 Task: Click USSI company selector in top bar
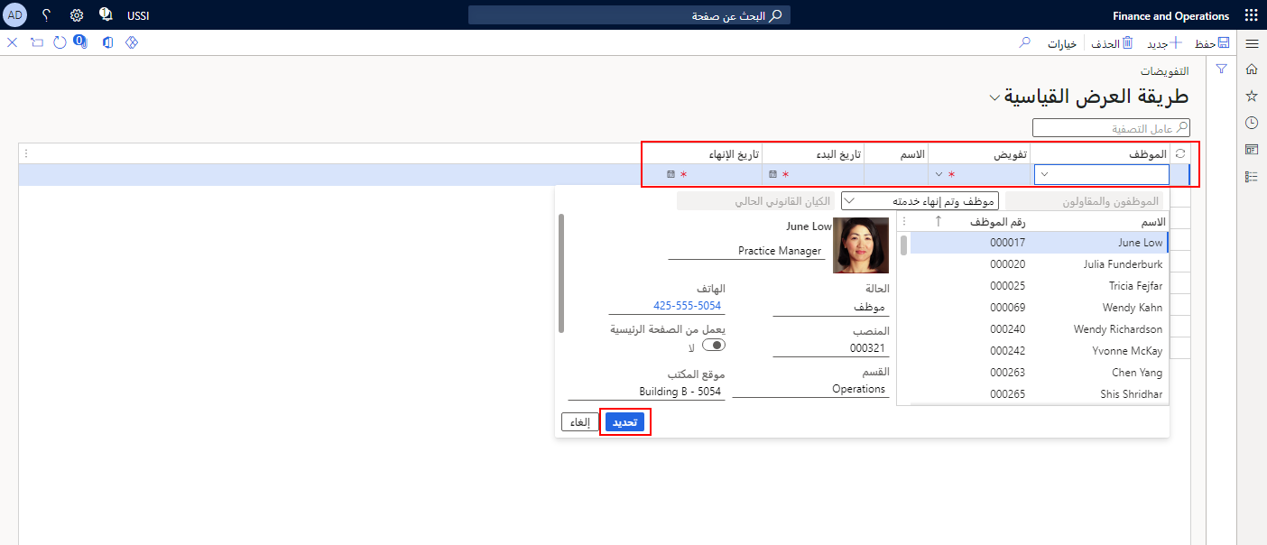click(138, 15)
